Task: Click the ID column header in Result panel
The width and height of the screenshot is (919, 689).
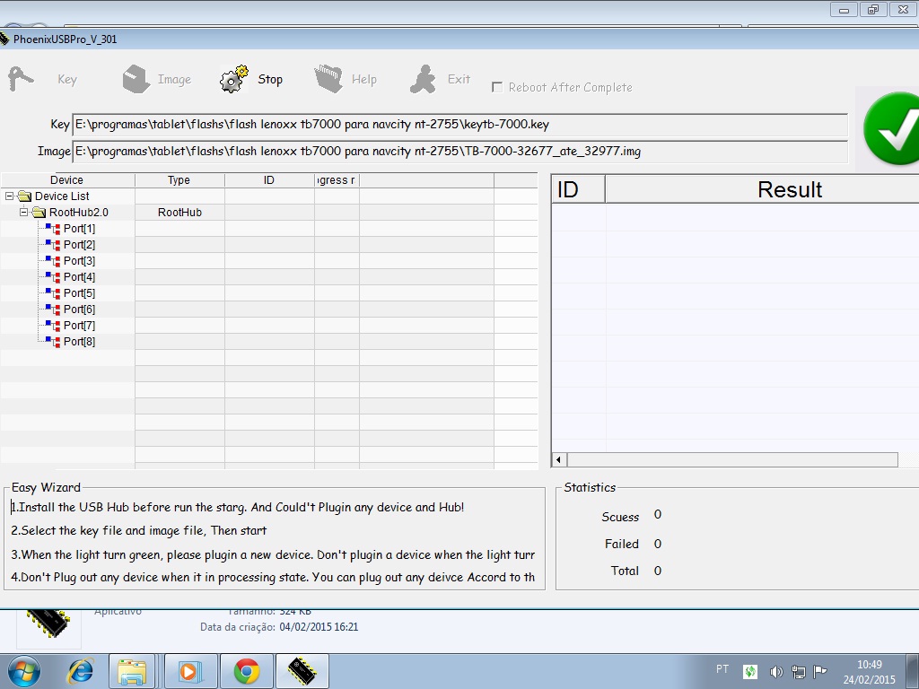Action: [x=579, y=189]
